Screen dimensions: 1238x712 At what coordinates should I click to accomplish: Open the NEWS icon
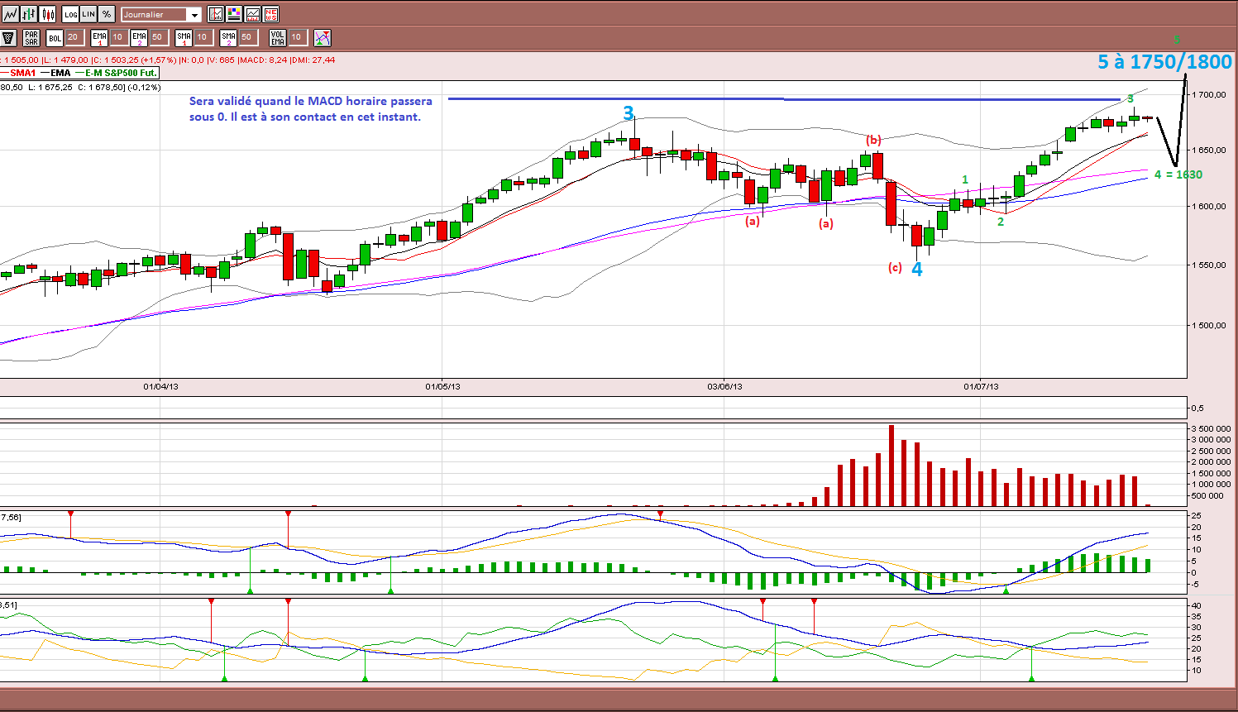click(x=270, y=14)
